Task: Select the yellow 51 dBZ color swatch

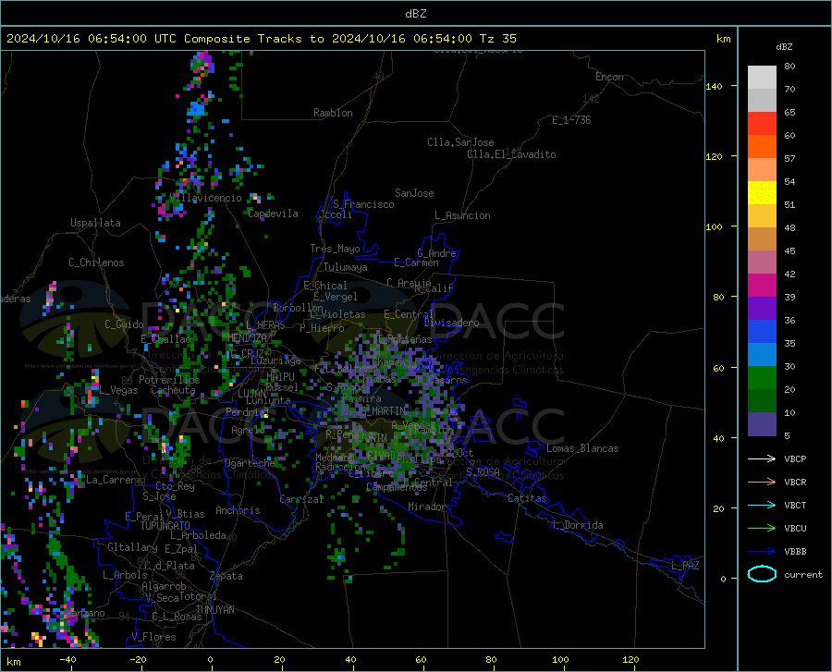Action: click(762, 193)
